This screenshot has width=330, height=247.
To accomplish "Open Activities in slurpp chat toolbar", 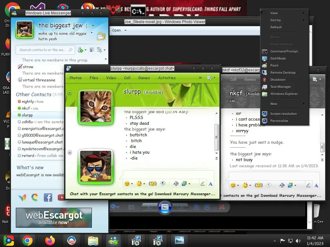I will (167, 78).
